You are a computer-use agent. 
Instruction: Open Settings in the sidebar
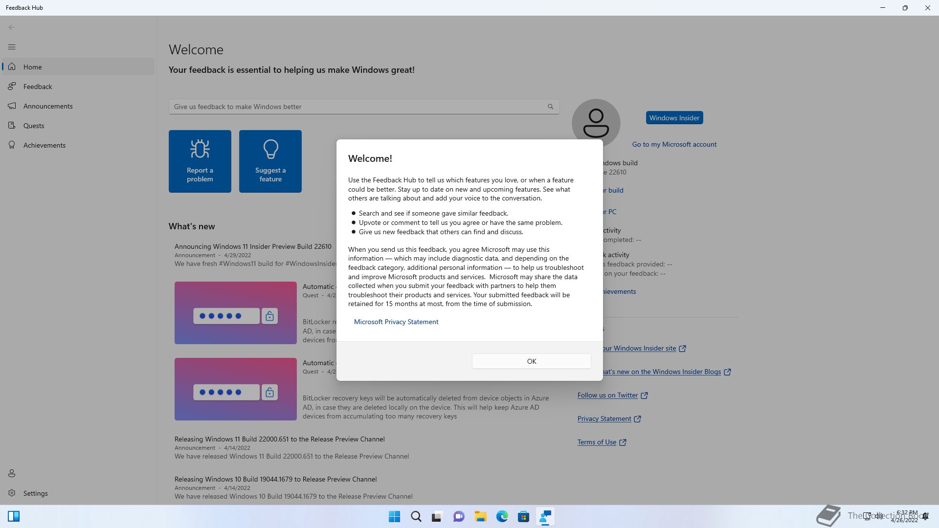point(78,493)
